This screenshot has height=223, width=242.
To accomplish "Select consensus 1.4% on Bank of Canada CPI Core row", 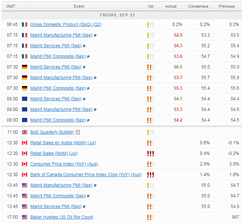I will 205,175.
